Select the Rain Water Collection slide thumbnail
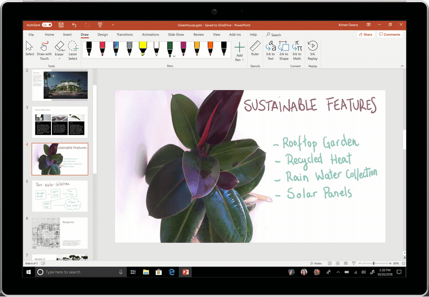 (x=59, y=196)
